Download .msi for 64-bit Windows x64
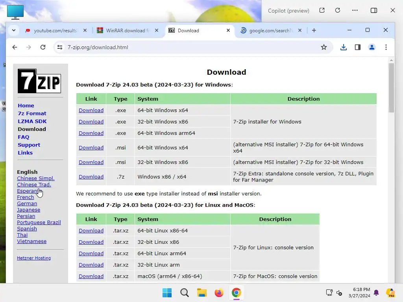403x302 pixels. click(91, 148)
